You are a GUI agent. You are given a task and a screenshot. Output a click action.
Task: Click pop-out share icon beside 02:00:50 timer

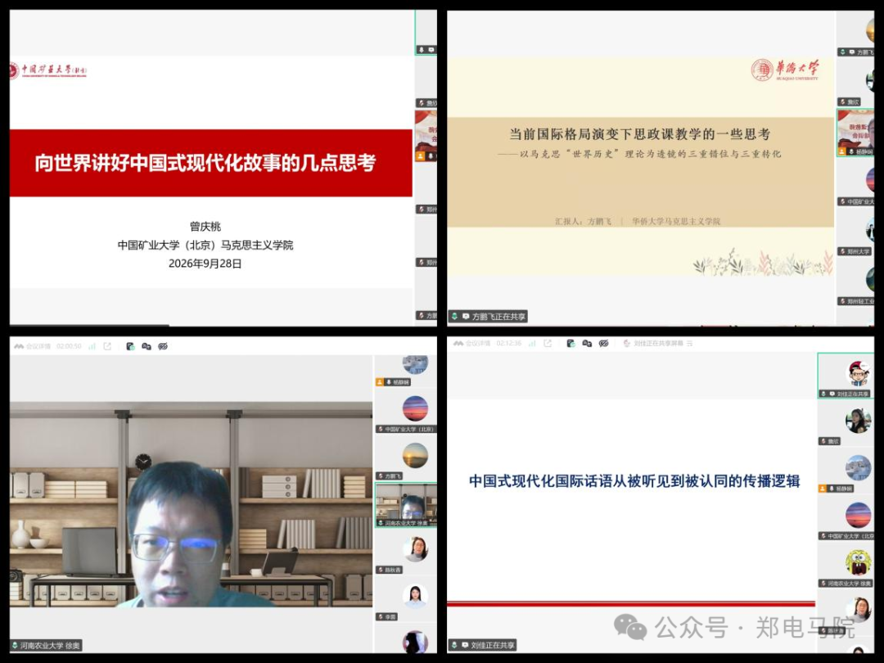click(107, 346)
